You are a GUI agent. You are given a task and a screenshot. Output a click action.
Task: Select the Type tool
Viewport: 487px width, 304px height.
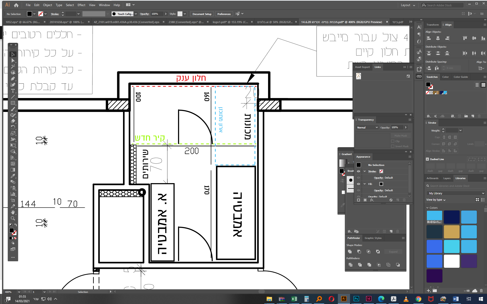[x=13, y=91]
